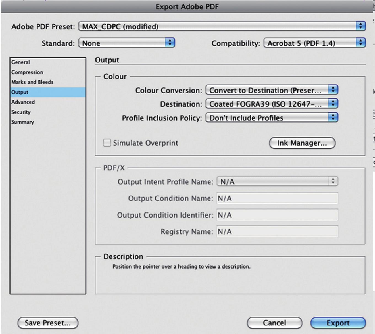Image resolution: width=375 pixels, height=334 pixels.
Task: Open the Colour Conversion dropdown
Action: coord(272,90)
